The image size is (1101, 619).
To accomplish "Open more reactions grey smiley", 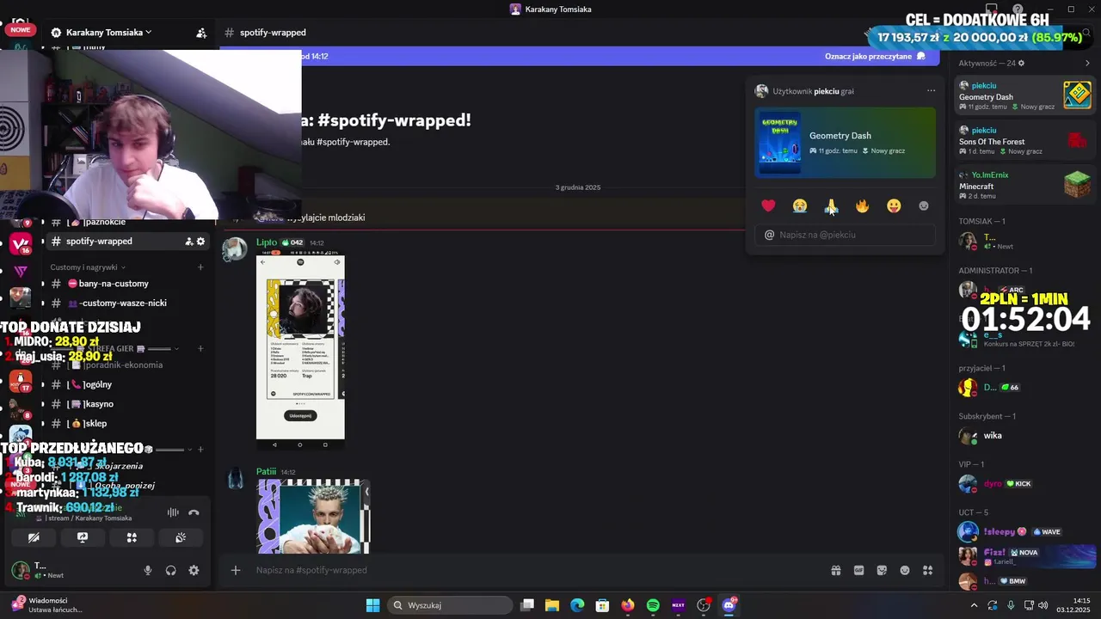I will tap(924, 205).
